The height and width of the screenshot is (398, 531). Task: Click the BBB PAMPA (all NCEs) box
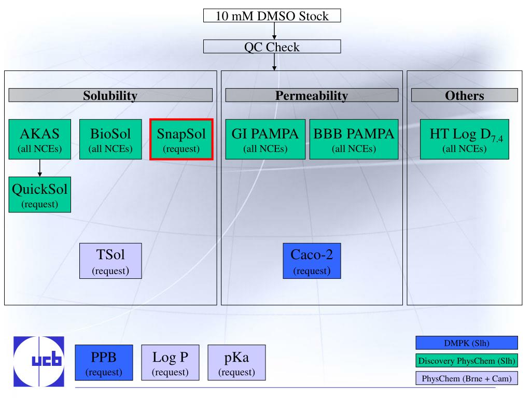[354, 139]
